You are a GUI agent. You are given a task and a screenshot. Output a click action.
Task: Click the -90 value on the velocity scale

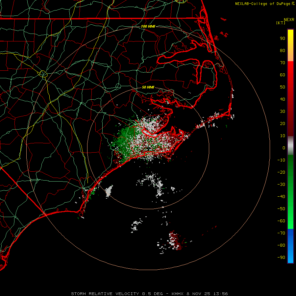(281, 258)
